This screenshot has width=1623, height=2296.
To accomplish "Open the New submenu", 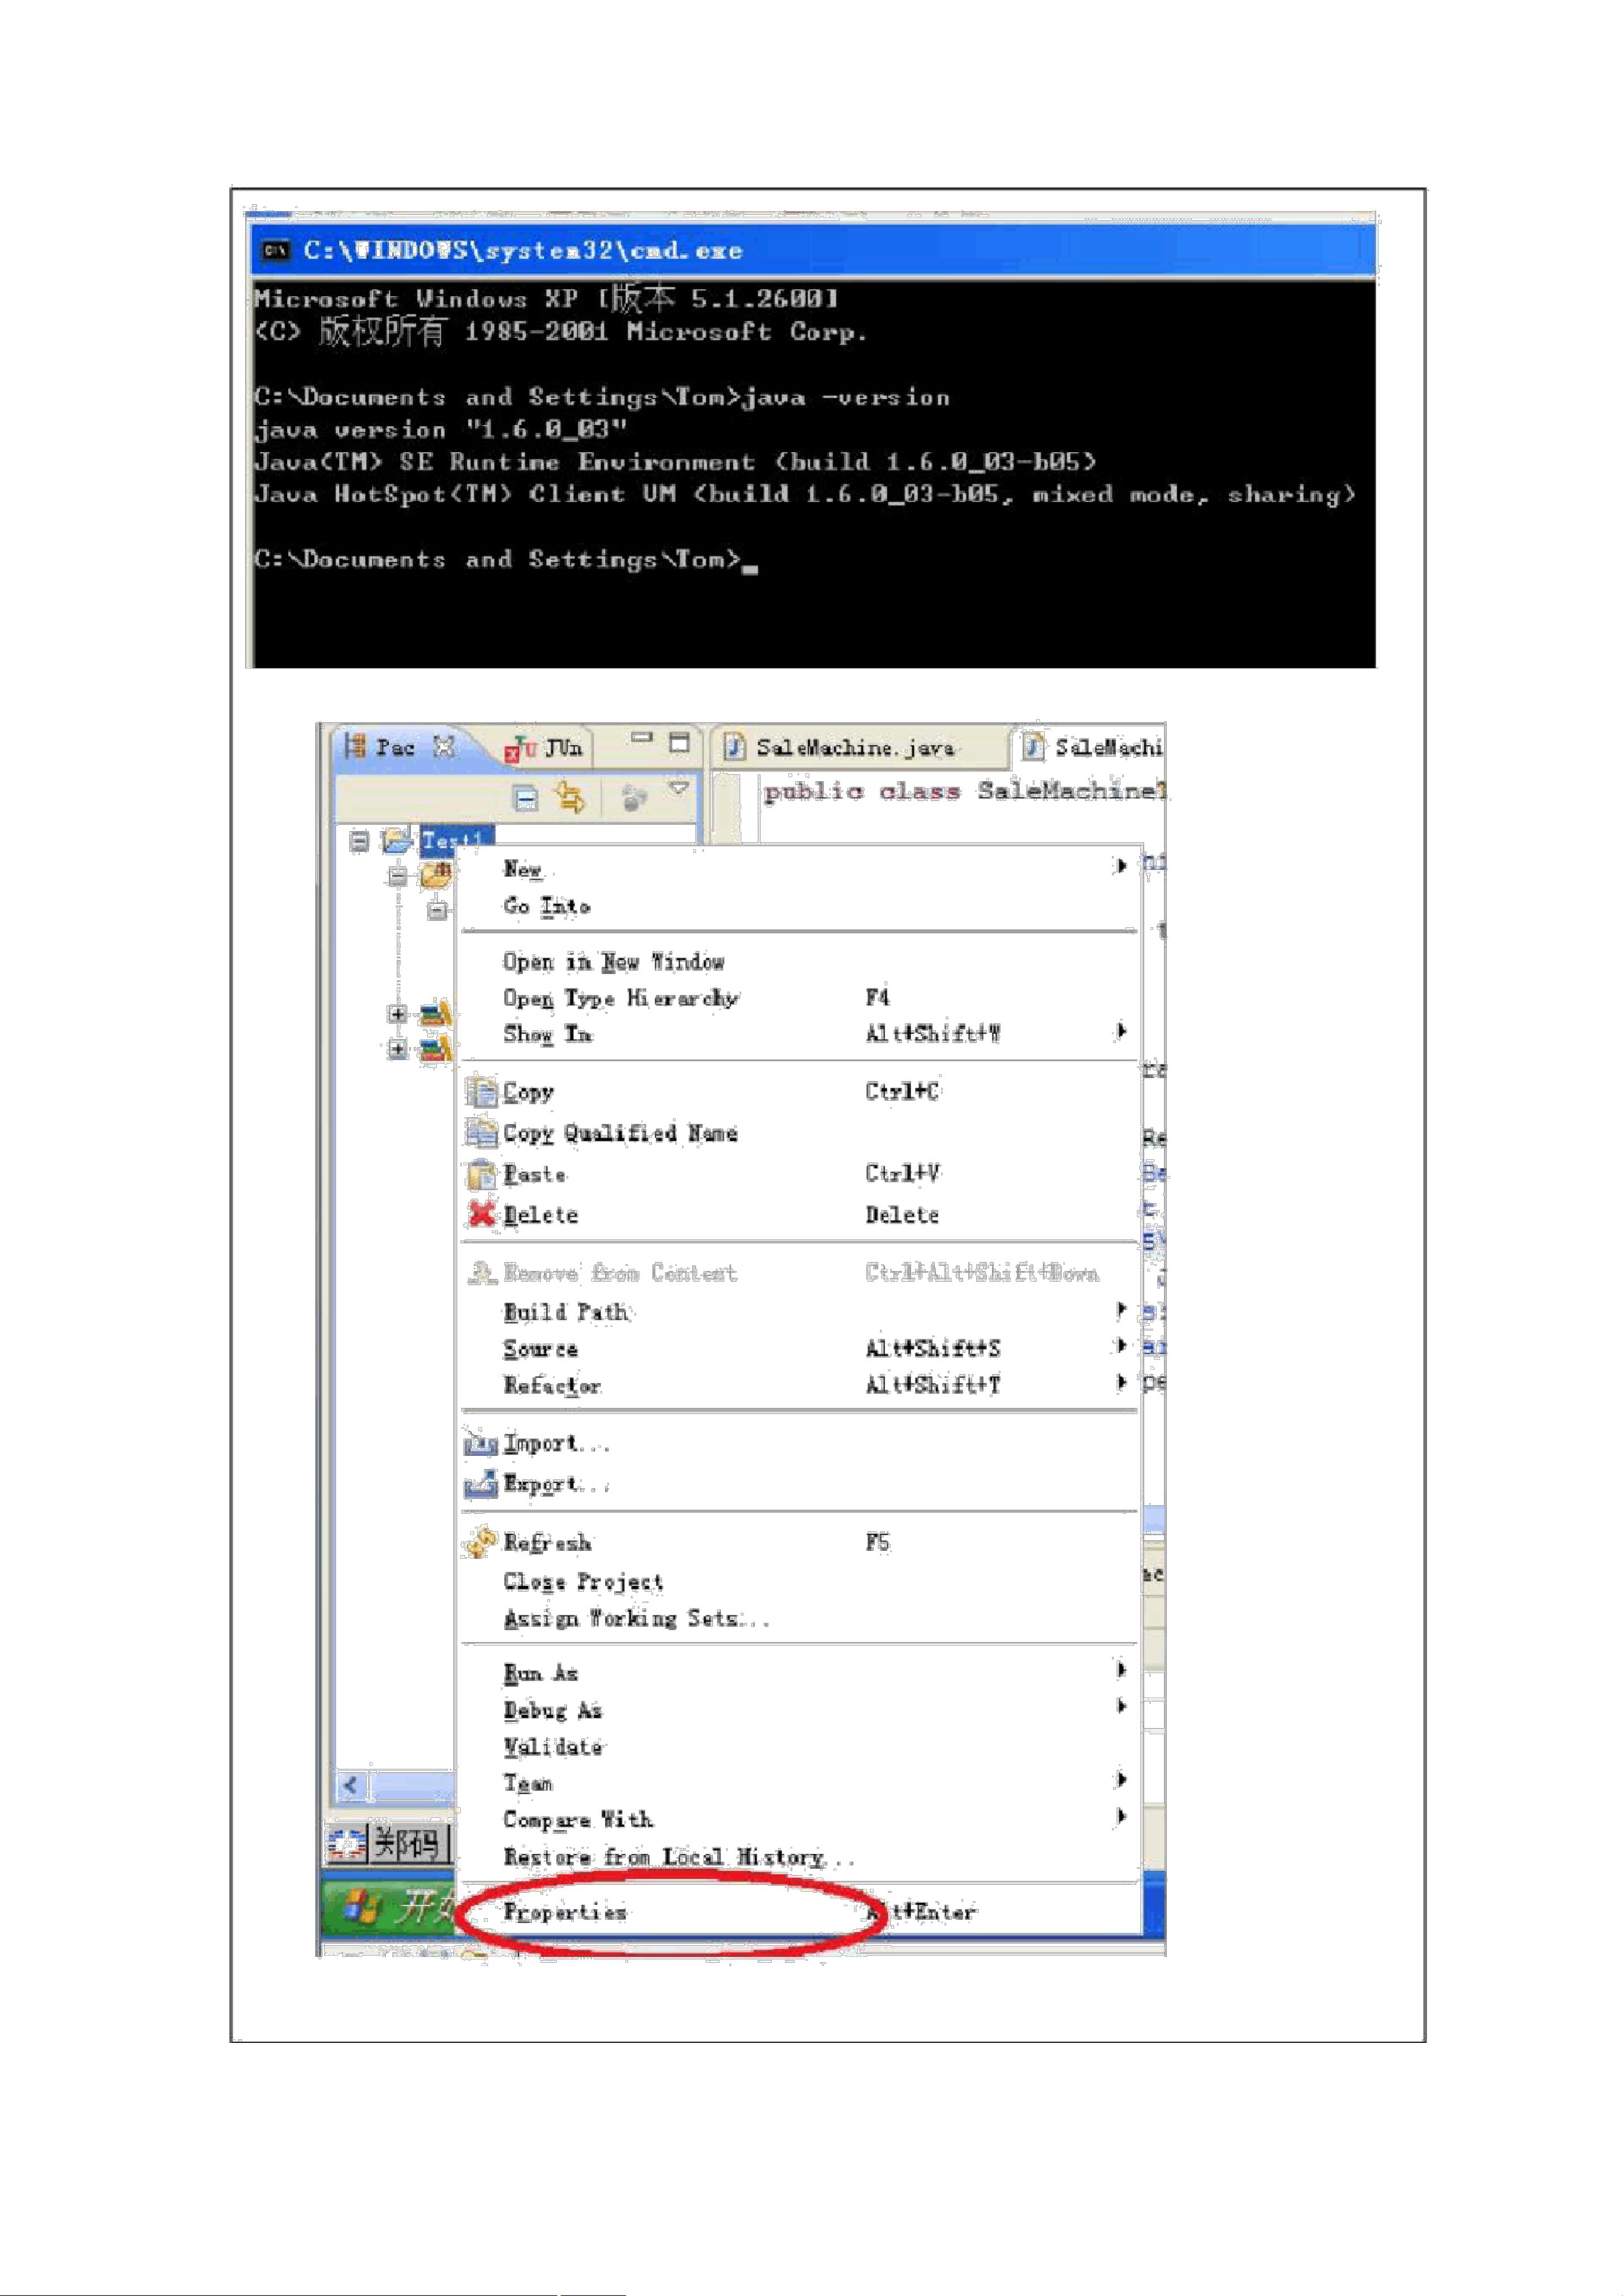I will click(x=799, y=868).
